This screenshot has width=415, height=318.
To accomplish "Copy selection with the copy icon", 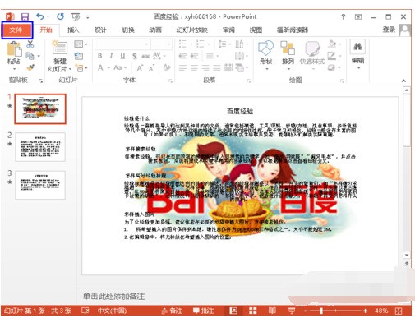I will 30,56.
